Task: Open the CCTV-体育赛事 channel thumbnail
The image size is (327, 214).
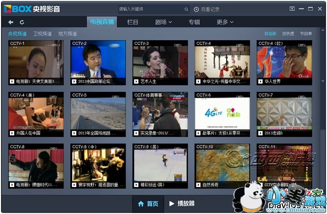Action: click(160, 114)
